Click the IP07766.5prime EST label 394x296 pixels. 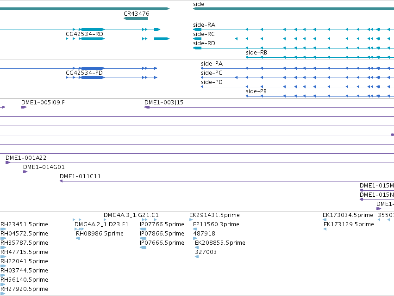click(162, 224)
